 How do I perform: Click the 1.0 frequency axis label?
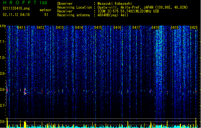coord(3,58)
